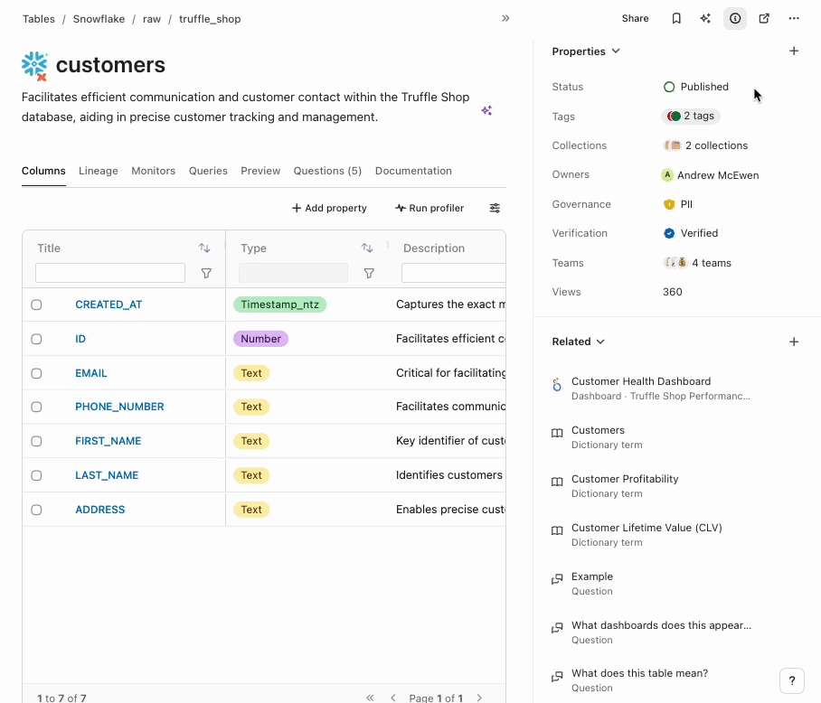
Task: Tick the ADDRESS row checkbox
Action: pos(36,510)
